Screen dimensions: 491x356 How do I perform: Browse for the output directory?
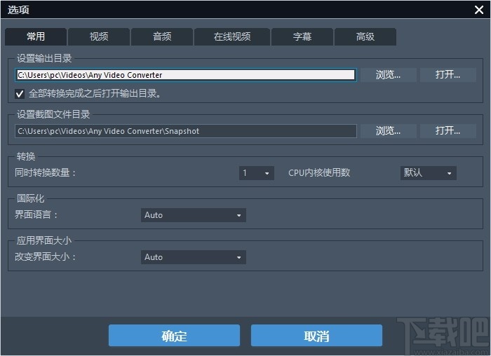pyautogui.click(x=389, y=75)
